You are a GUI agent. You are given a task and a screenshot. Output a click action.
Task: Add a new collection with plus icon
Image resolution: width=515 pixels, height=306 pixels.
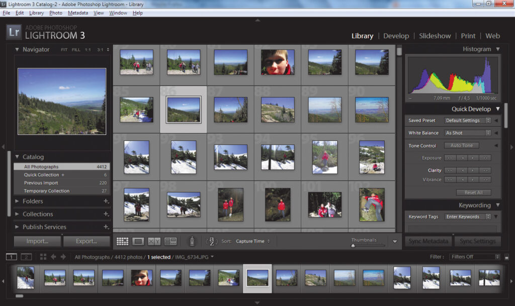point(106,214)
